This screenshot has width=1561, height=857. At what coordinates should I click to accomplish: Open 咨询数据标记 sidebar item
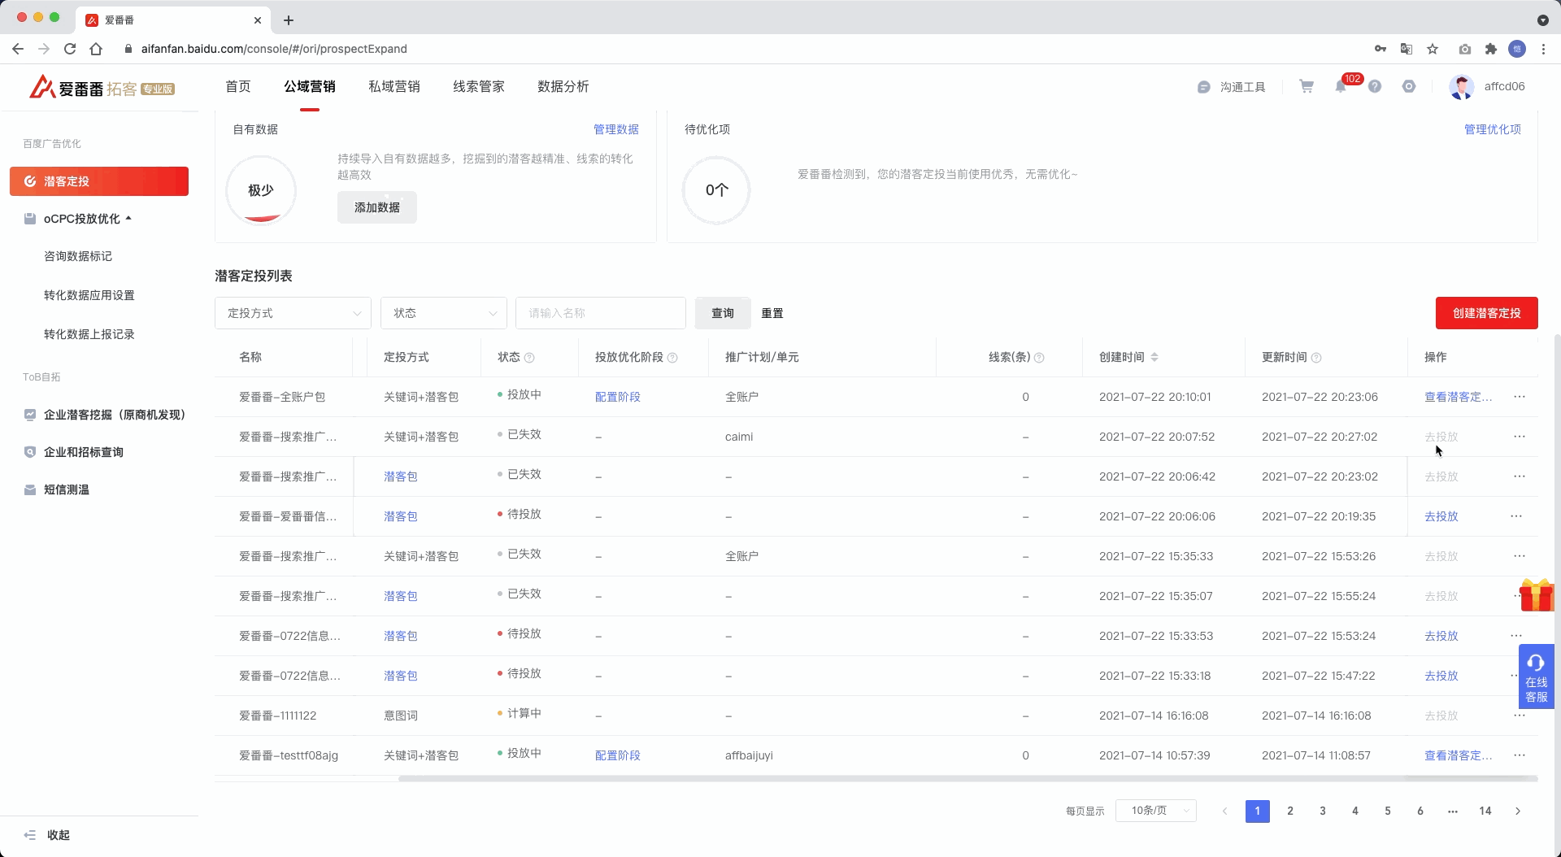coord(78,256)
